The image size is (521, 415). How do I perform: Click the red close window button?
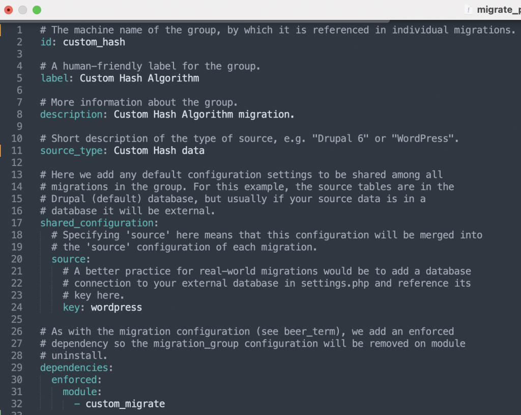click(x=8, y=10)
